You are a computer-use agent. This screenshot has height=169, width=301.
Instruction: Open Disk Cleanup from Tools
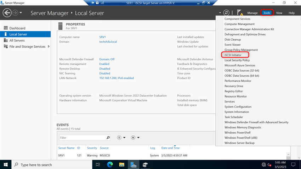point(233,40)
